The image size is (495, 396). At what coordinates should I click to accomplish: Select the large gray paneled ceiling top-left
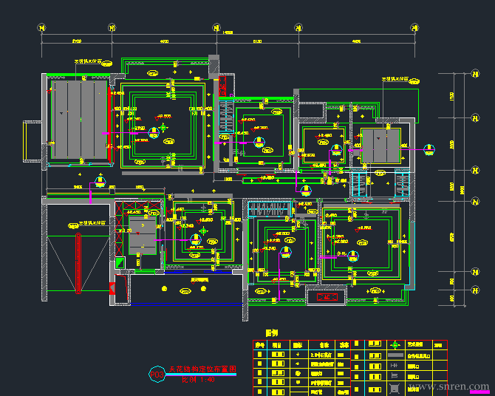(x=79, y=120)
